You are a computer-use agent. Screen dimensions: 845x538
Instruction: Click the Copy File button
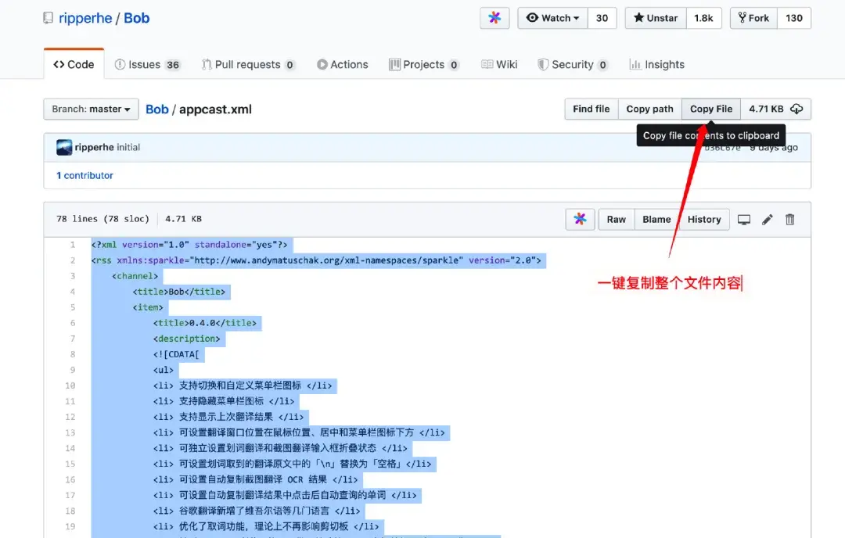click(710, 109)
